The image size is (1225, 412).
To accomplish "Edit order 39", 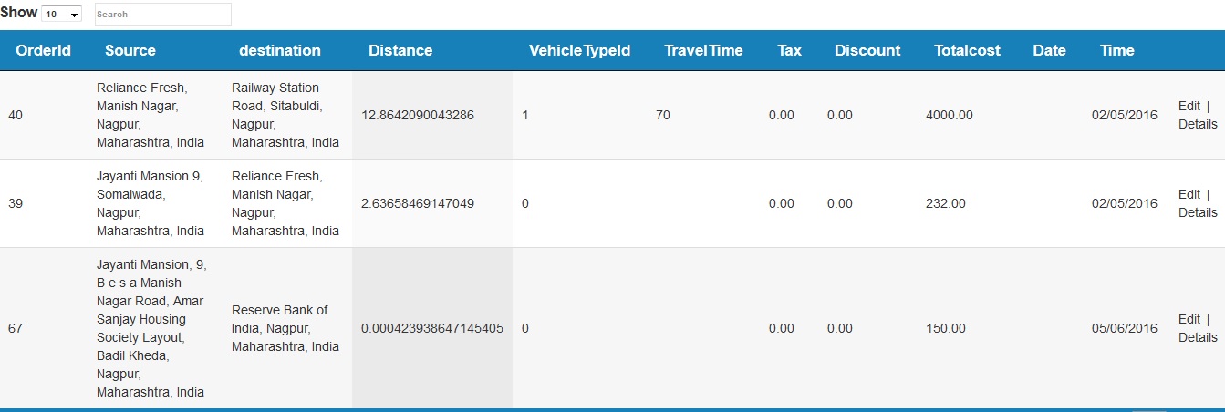I will click(x=1189, y=194).
